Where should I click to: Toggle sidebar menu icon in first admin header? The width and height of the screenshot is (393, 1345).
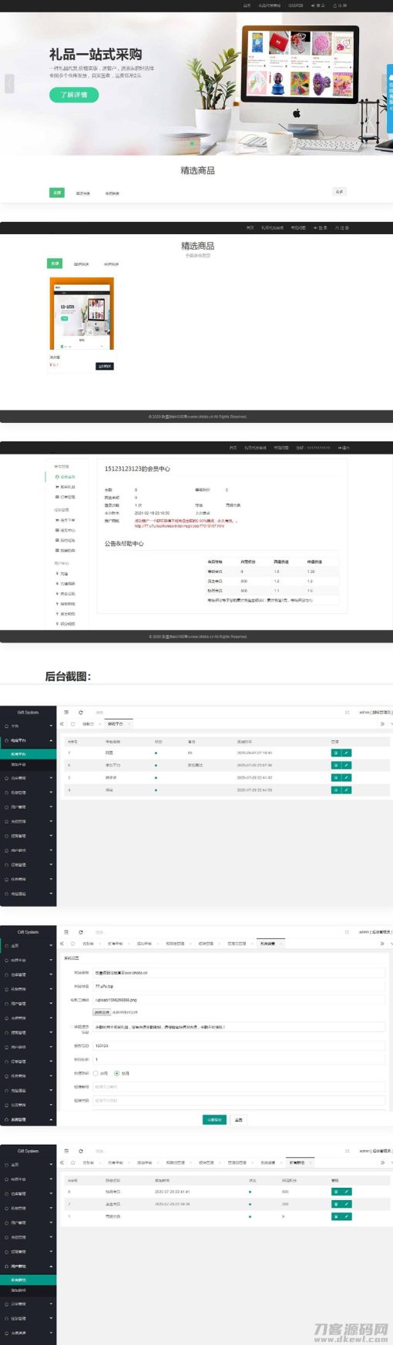67,712
